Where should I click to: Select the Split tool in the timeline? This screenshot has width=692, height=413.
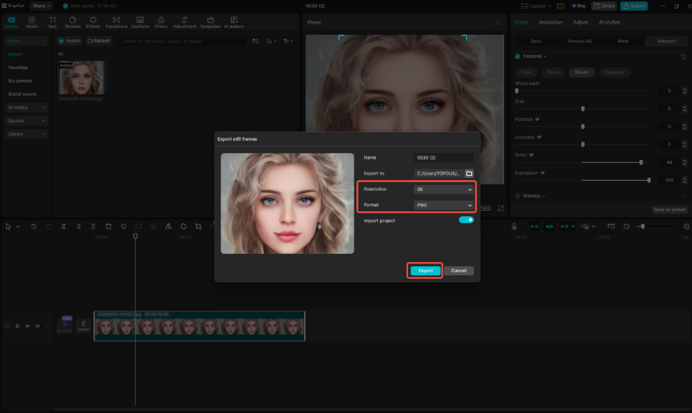(63, 226)
